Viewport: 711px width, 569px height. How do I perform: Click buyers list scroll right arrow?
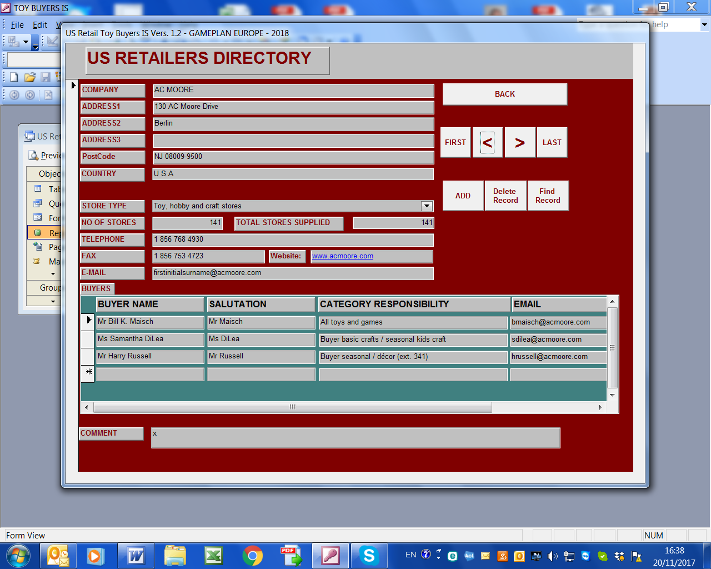tap(600, 407)
